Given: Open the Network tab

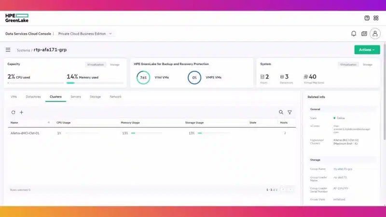Looking at the screenshot, I should click(115, 97).
